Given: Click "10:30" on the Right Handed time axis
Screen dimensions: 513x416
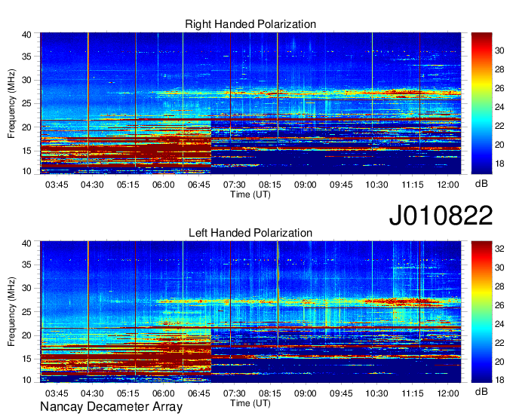Looking at the screenshot, I should pyautogui.click(x=376, y=185).
